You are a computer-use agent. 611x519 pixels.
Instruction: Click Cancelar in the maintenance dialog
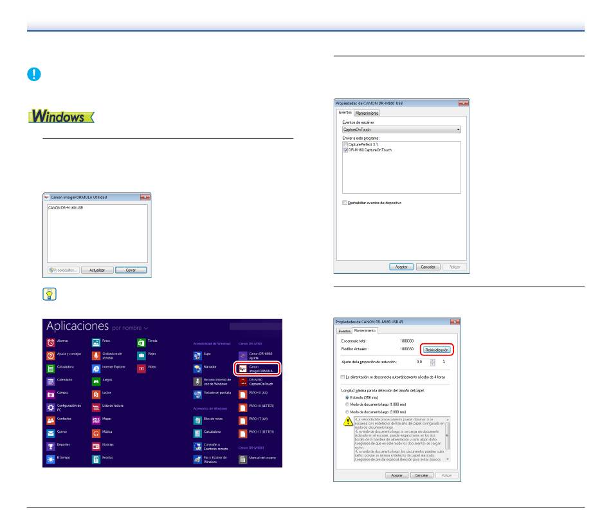422,475
